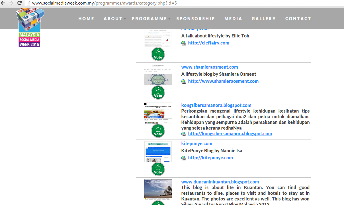Vote for cleffairy.com
The width and height of the screenshot is (344, 205).
point(158,54)
